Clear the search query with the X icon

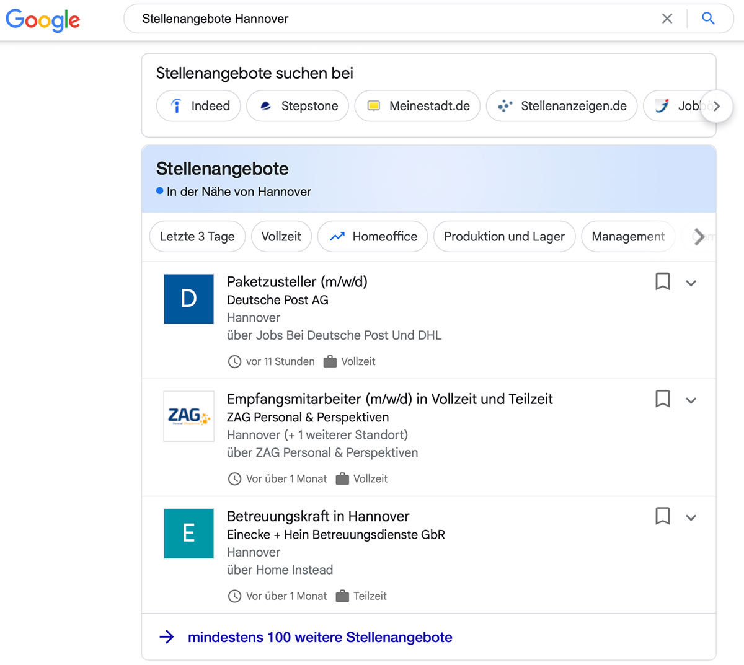point(667,19)
